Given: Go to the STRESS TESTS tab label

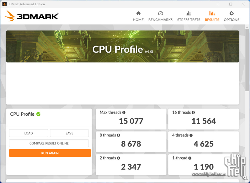Looking at the screenshot, I should coord(189,20).
